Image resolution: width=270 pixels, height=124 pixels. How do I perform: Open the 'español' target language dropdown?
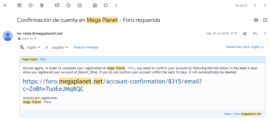60,47
